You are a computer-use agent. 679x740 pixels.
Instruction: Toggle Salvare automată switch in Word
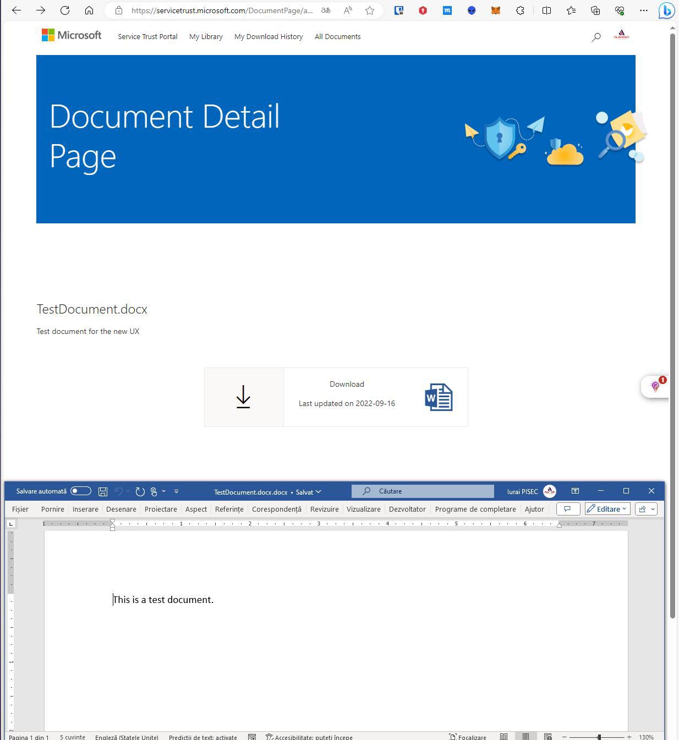(81, 491)
